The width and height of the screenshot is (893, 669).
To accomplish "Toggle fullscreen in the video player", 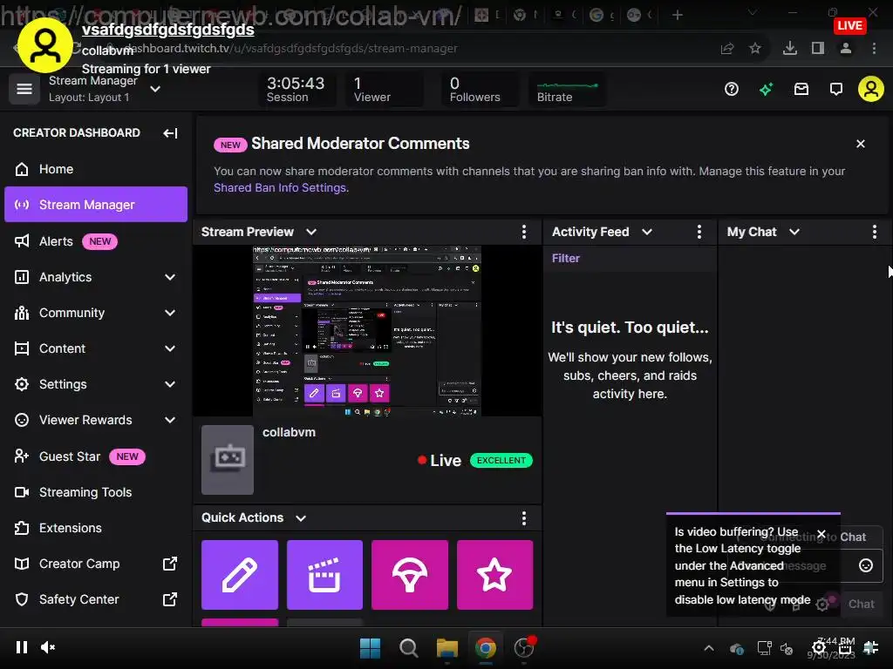I will [x=871, y=647].
